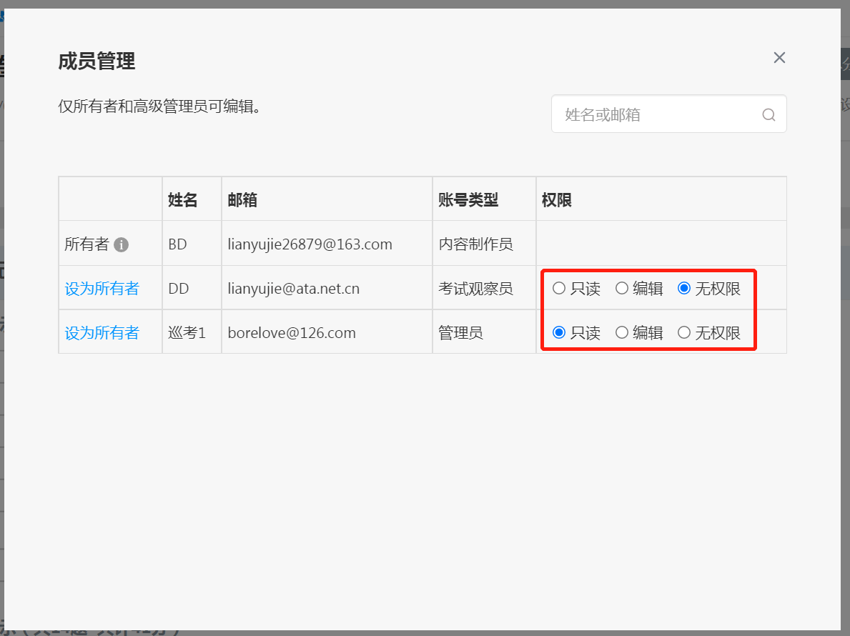Select 只读 permission for 巡考1

click(559, 332)
